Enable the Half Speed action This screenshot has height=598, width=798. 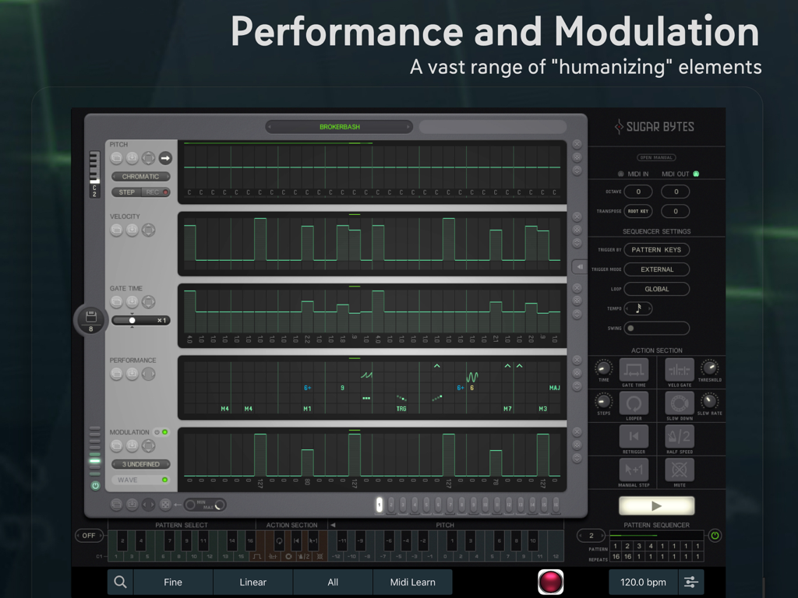point(680,436)
